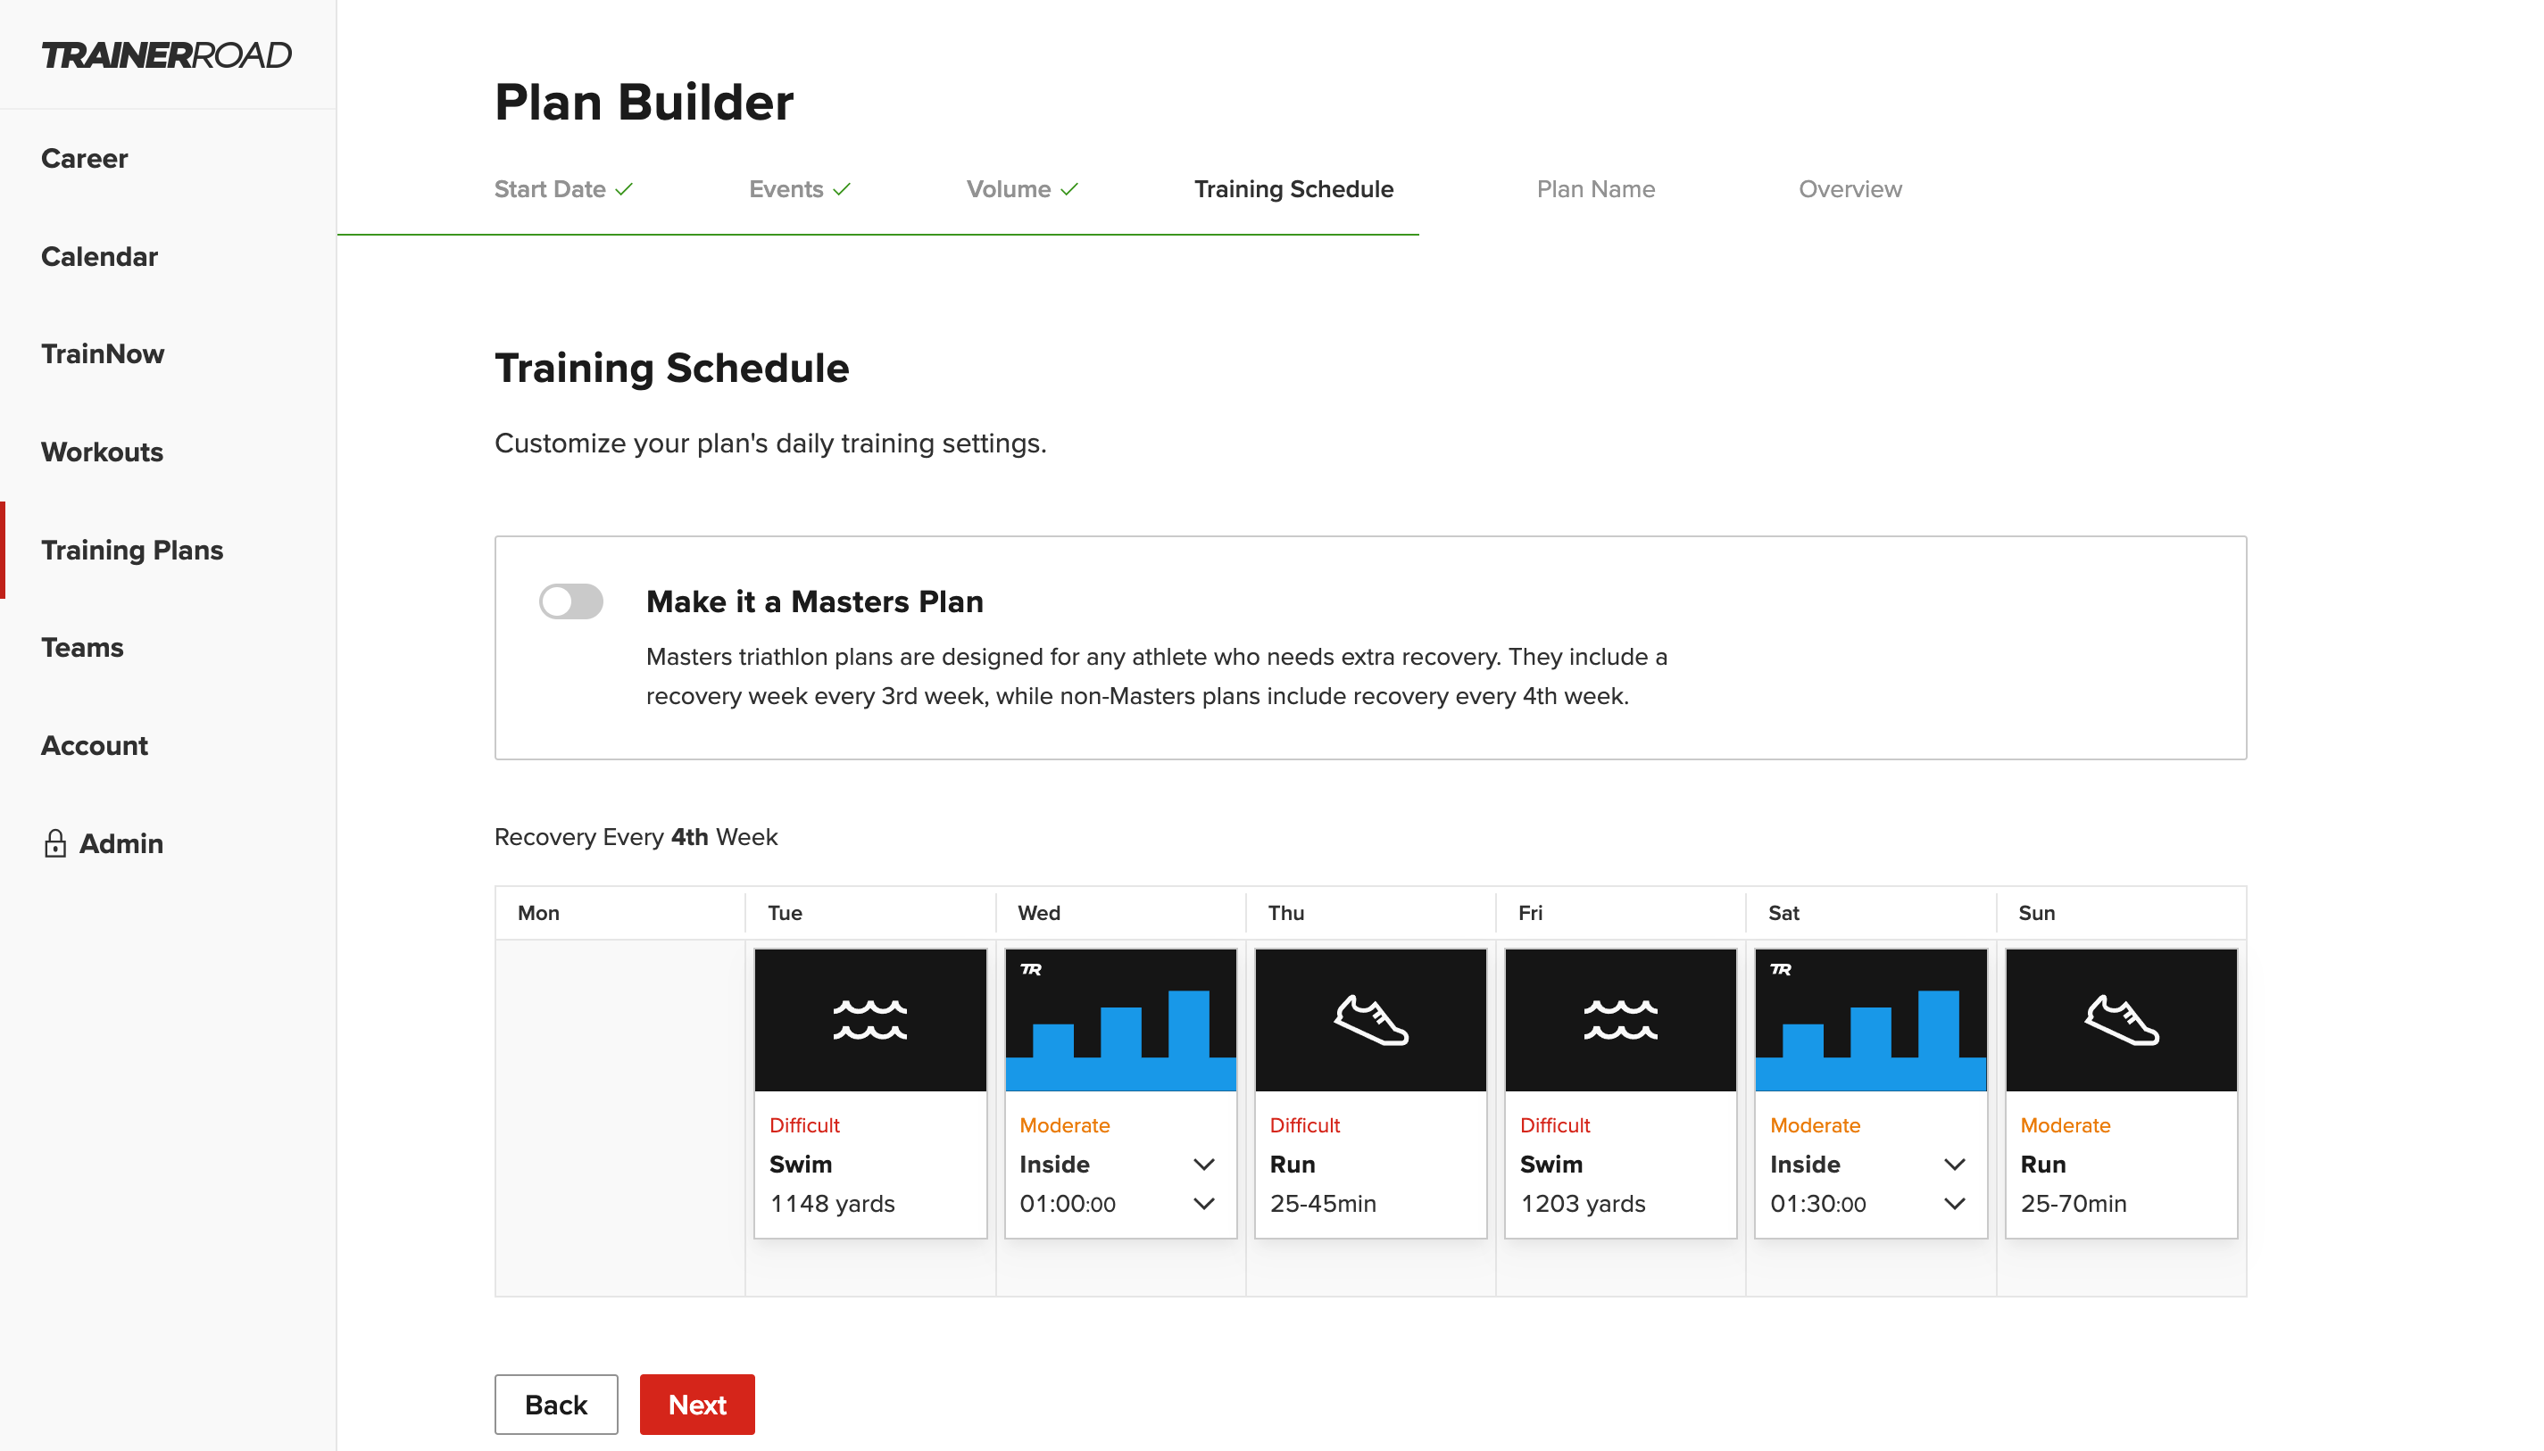Open Training Plans in sidebar
Image resolution: width=2544 pixels, height=1451 pixels.
tap(131, 550)
